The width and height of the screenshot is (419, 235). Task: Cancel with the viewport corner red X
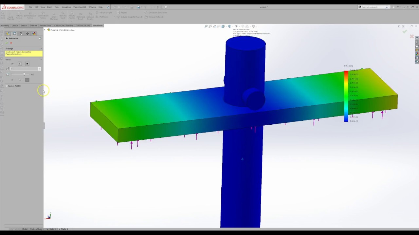[x=412, y=36]
